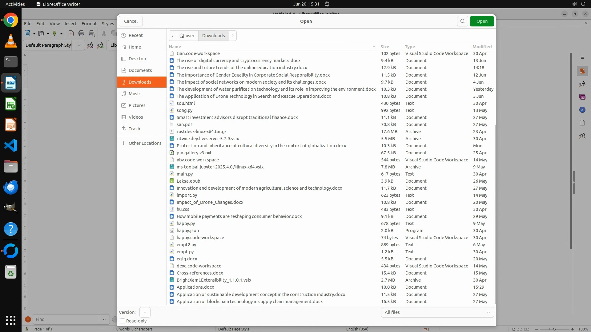
Task: Click the Export as PDF toolbar icon
Action: coord(71,34)
